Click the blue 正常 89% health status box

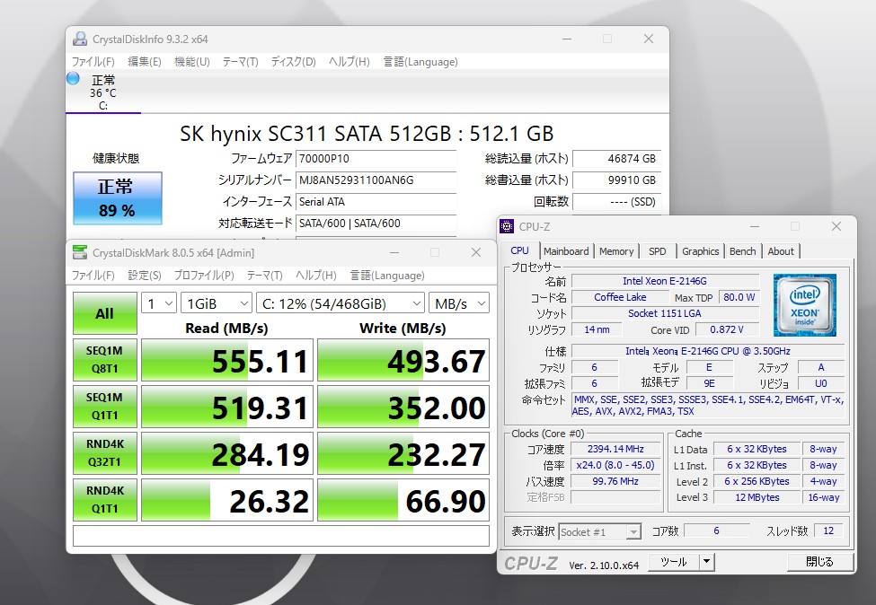point(118,198)
